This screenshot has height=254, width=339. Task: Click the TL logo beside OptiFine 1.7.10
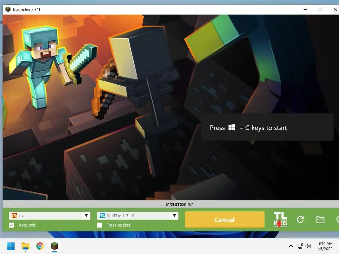(102, 216)
